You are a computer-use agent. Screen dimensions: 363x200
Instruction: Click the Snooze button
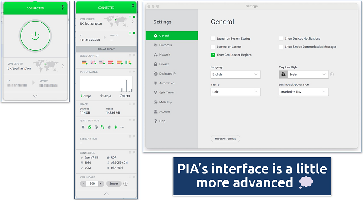pos(114,184)
